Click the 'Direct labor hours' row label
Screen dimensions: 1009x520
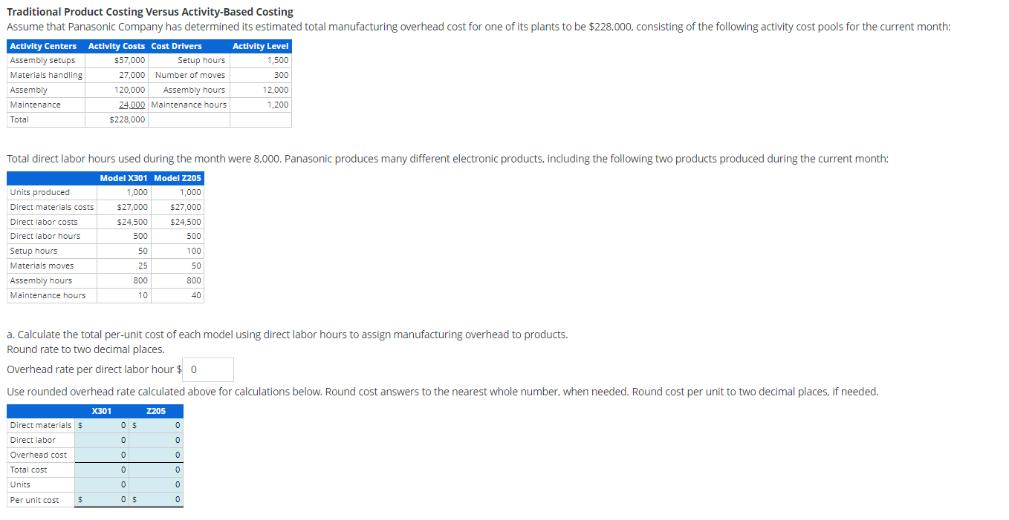tap(45, 236)
